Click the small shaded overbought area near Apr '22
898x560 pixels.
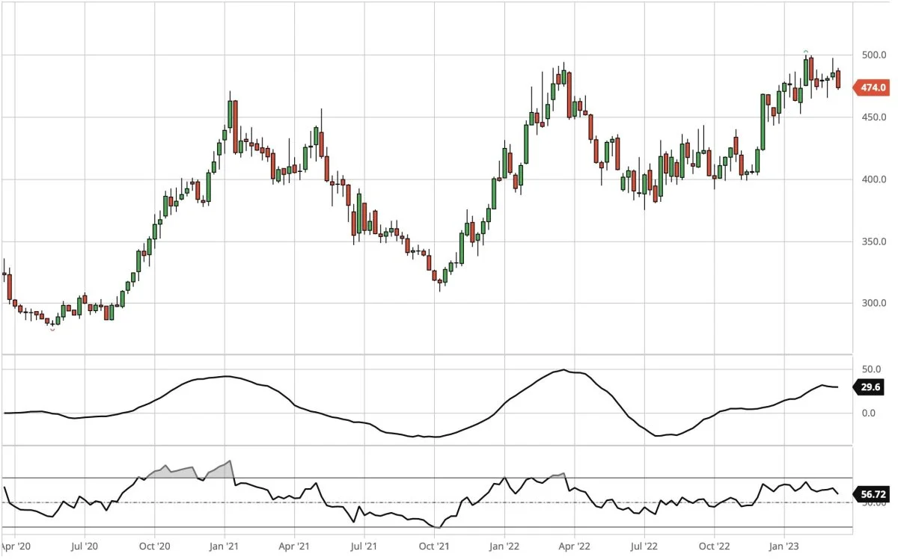coord(558,476)
